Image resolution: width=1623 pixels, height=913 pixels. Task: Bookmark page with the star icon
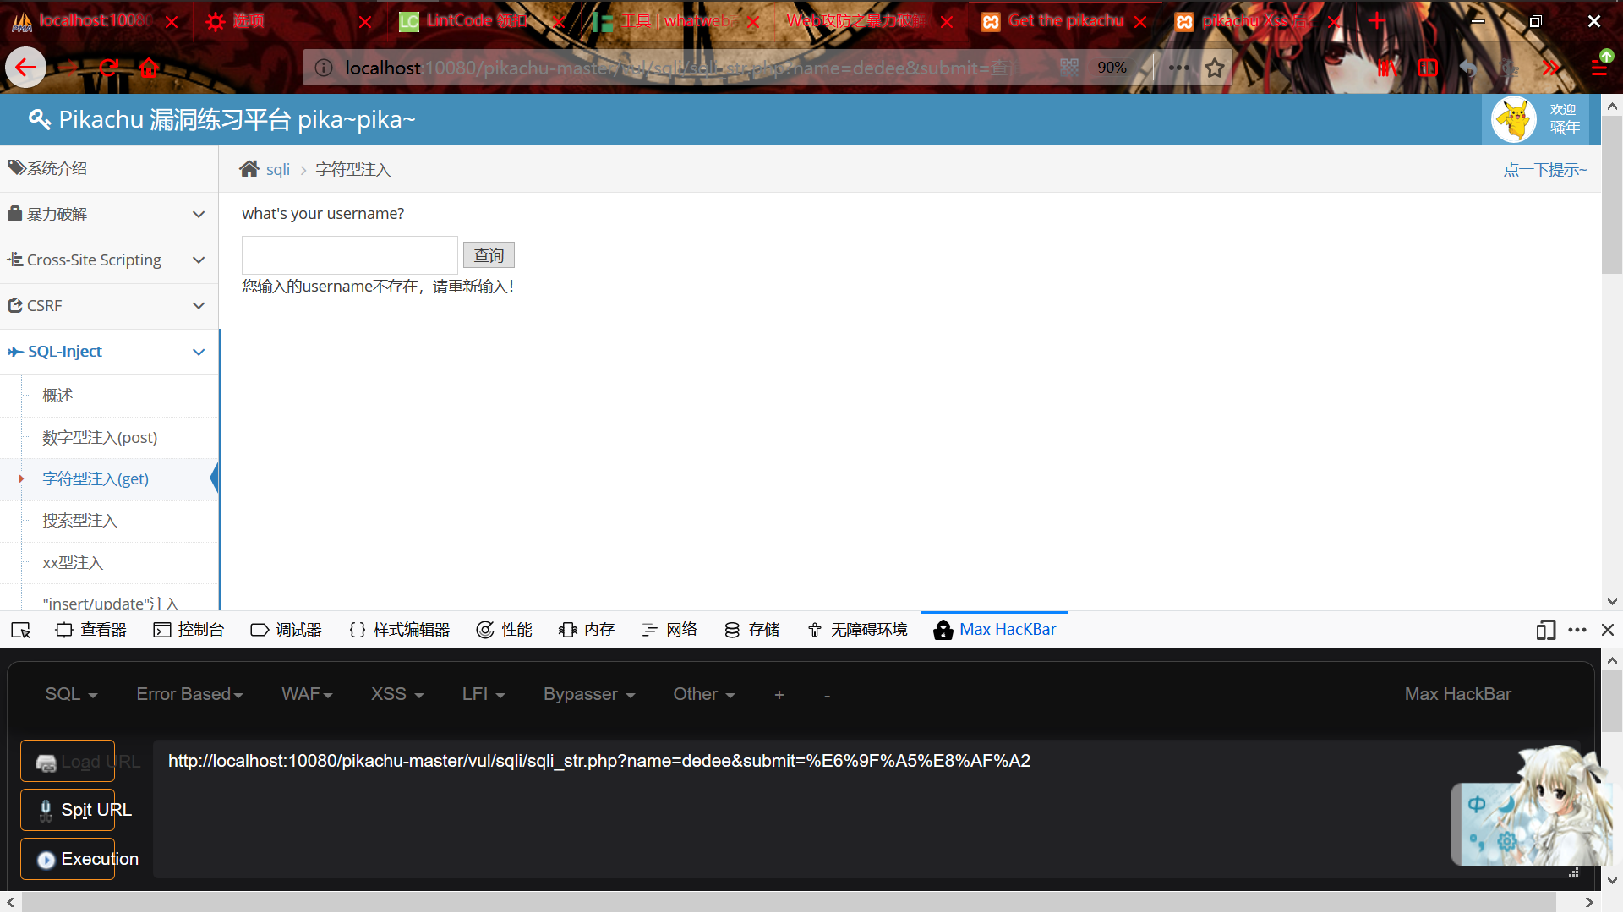(1215, 68)
